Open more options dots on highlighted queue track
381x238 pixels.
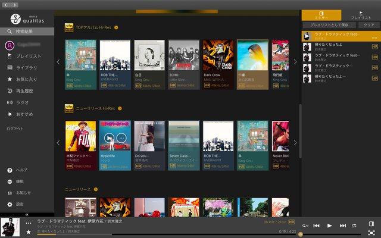pyautogui.click(x=374, y=38)
